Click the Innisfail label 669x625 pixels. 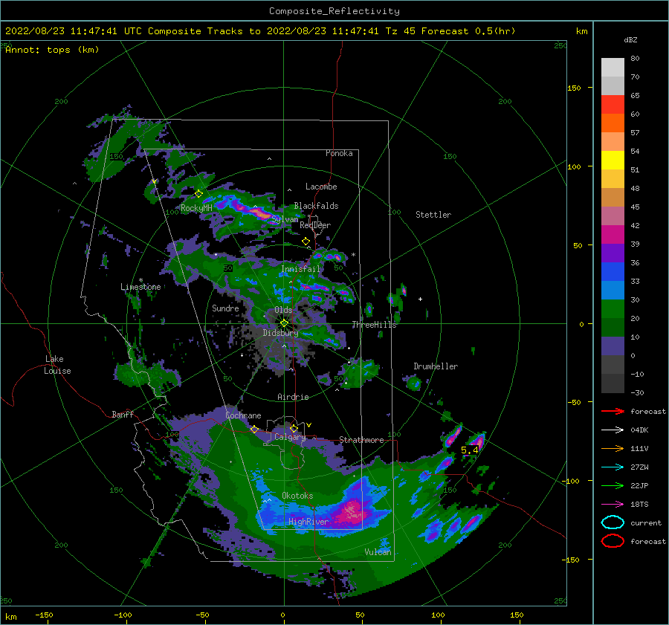tap(300, 269)
